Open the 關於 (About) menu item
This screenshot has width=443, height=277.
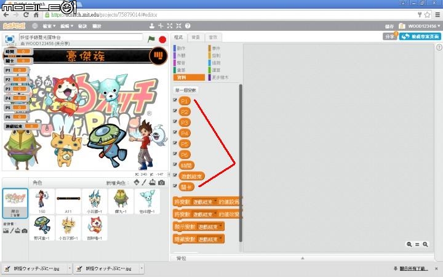tap(97, 26)
